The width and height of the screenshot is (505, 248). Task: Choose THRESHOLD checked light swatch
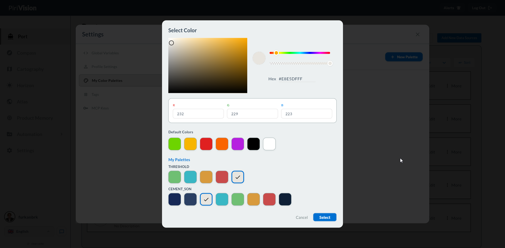click(x=238, y=177)
